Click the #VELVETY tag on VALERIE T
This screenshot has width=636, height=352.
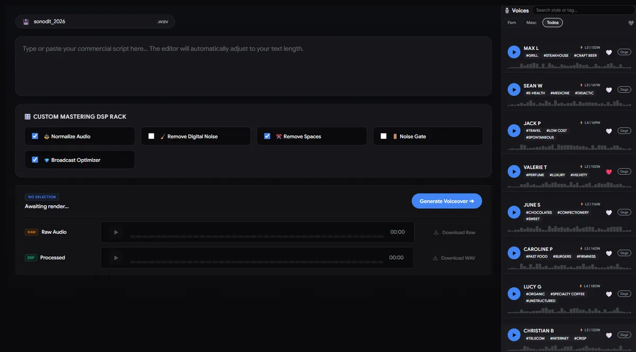579,174
